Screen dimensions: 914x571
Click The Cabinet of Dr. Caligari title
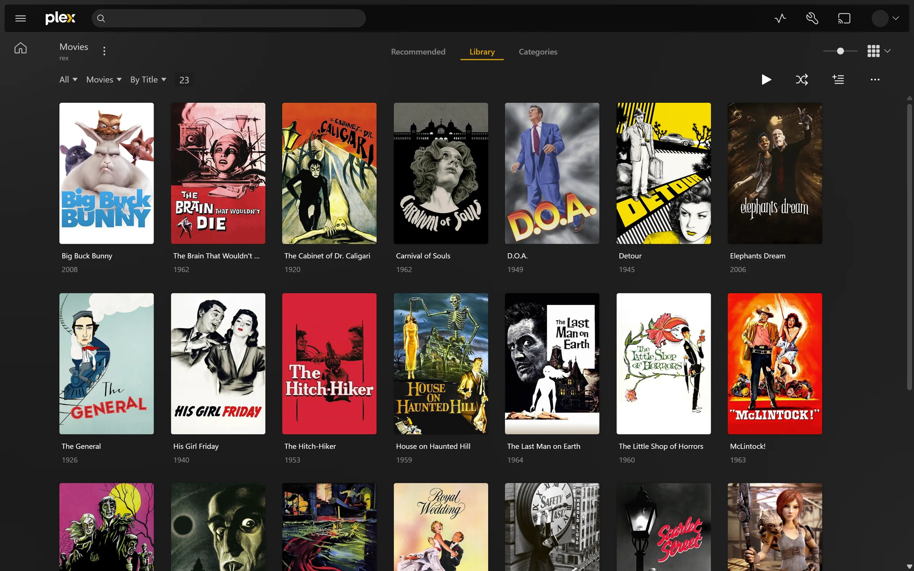(x=327, y=256)
